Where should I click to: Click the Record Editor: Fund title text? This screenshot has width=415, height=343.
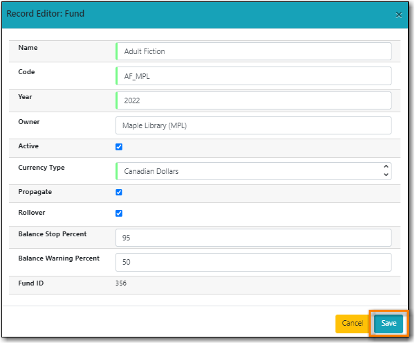point(46,13)
